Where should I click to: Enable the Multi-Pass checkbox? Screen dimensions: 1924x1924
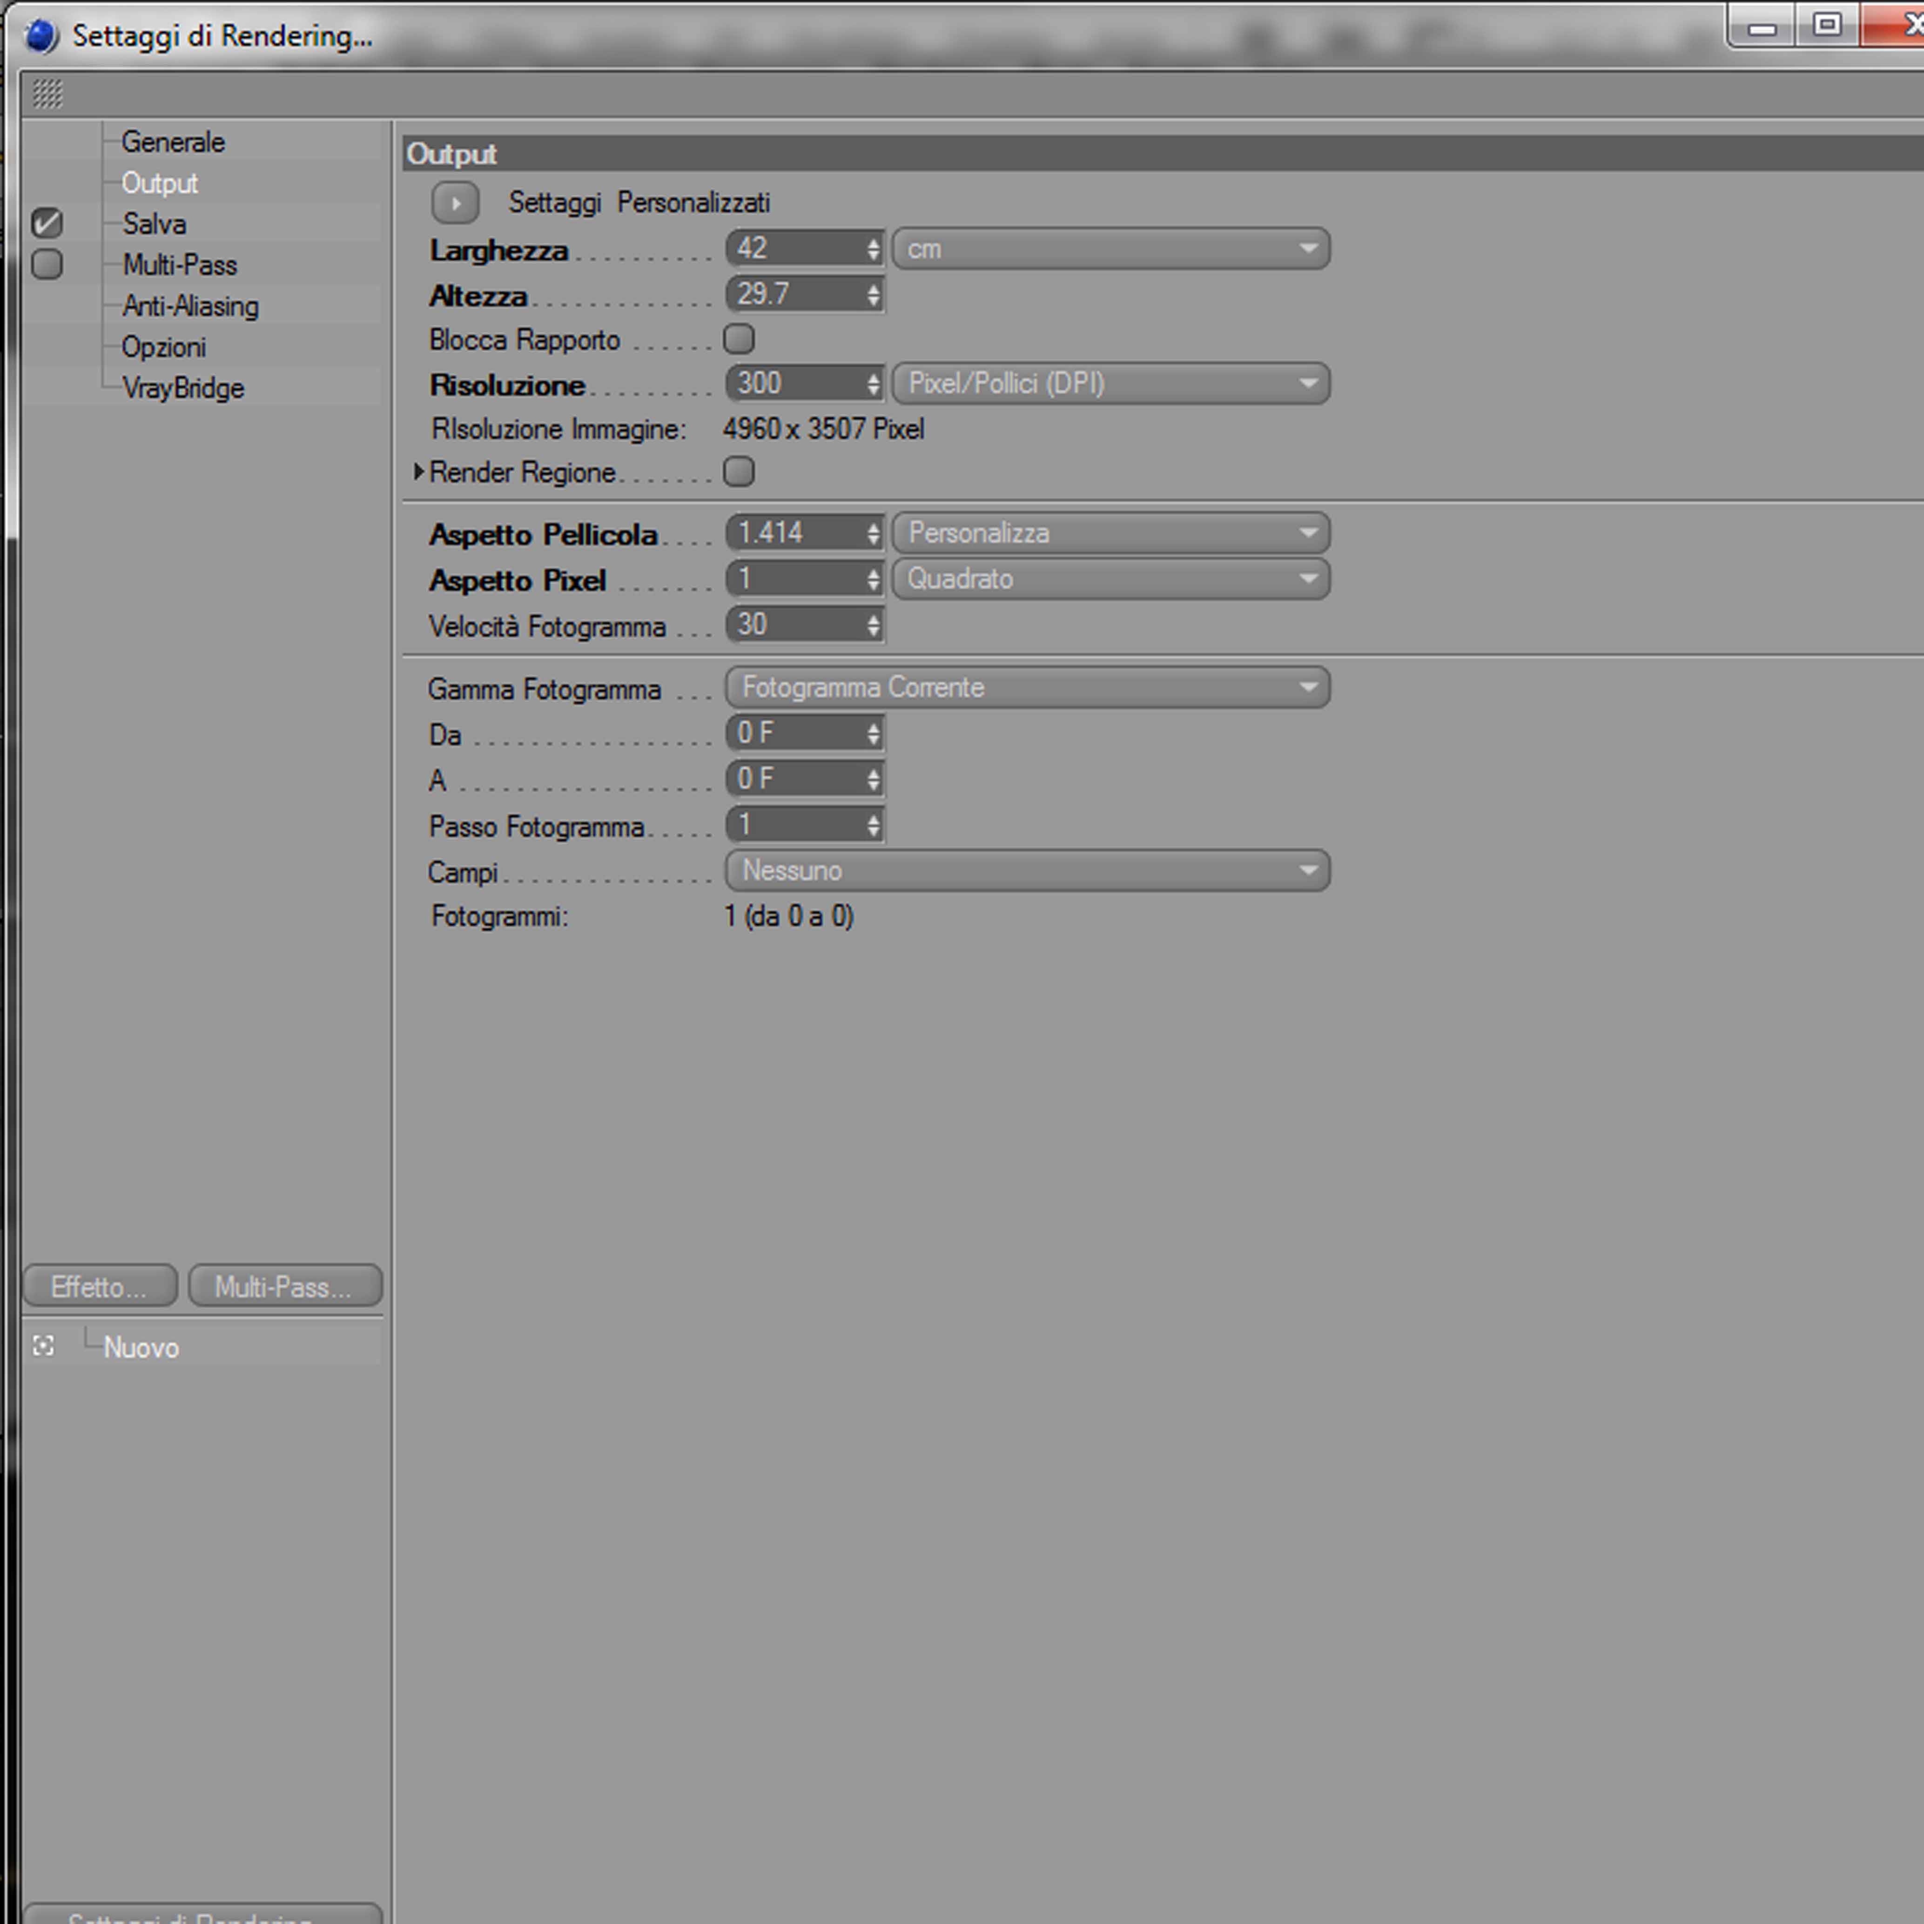[47, 264]
